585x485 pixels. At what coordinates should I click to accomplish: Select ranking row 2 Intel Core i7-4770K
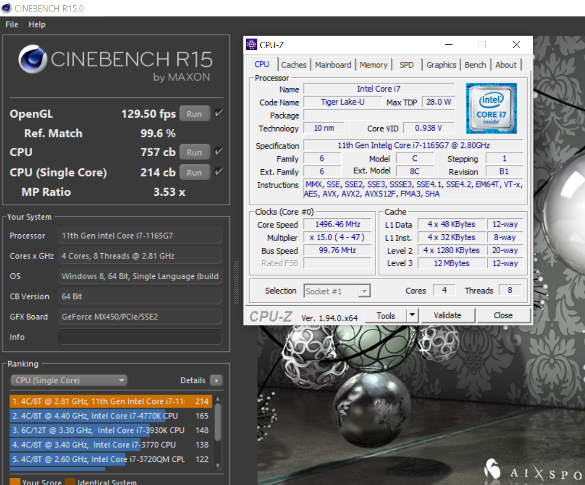point(110,416)
